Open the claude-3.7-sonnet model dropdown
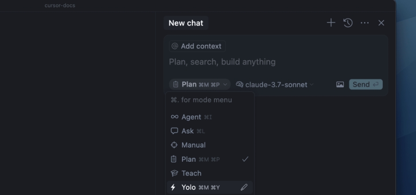Image resolution: width=416 pixels, height=195 pixels. coord(277,85)
